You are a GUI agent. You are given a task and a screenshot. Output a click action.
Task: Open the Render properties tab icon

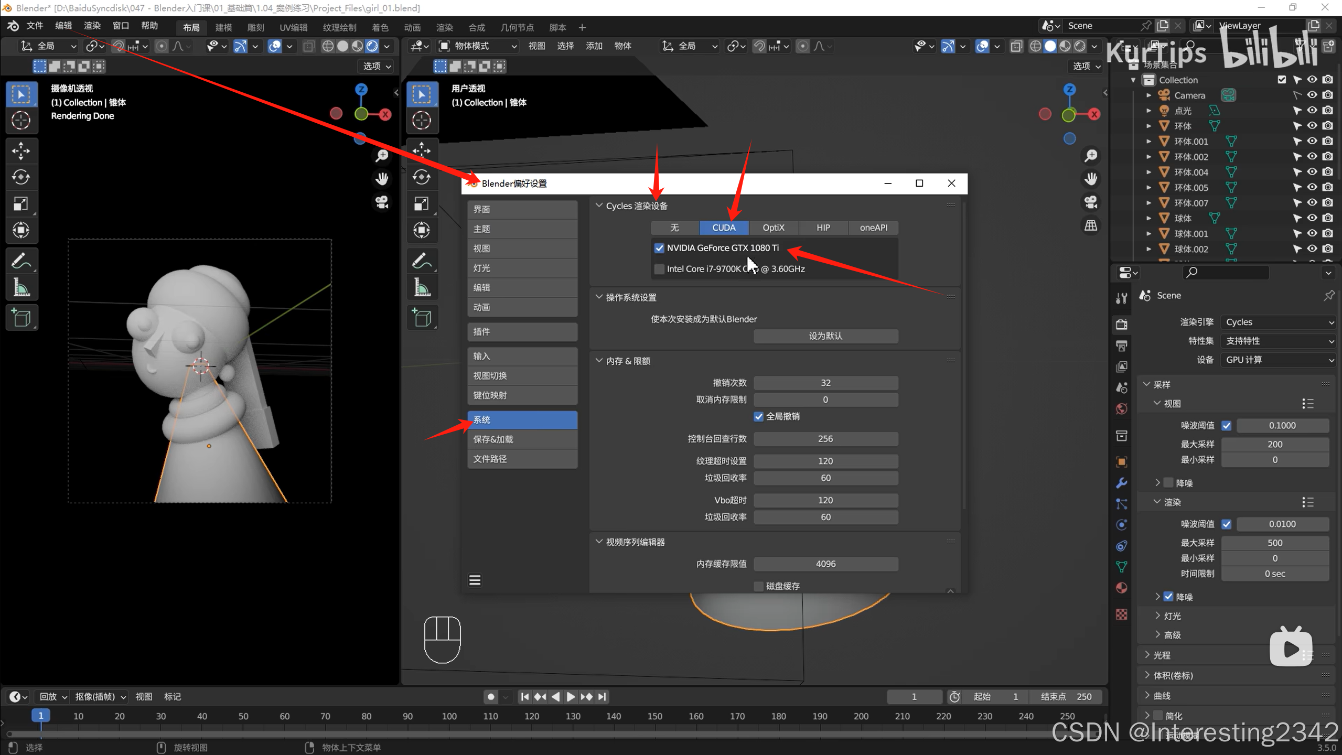pos(1122,325)
